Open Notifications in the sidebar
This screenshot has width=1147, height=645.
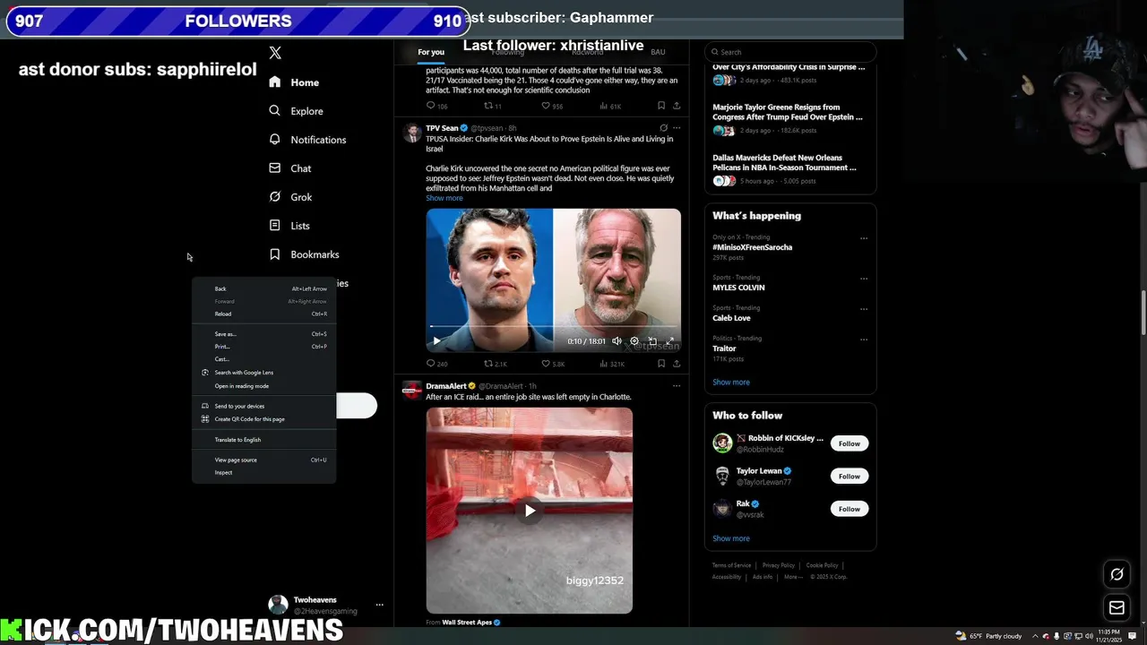[307, 140]
